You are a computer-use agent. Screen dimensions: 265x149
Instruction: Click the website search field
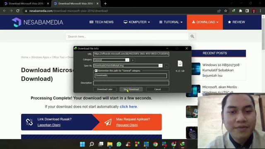pyautogui.click(x=127, y=36)
